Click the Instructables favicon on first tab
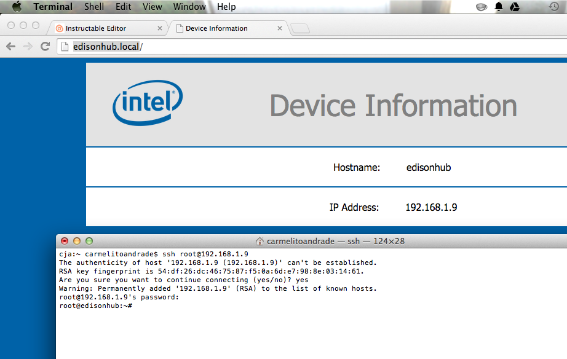 60,28
